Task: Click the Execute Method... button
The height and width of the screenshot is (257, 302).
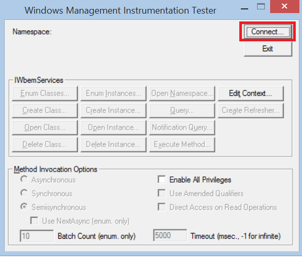Action: coord(182,144)
